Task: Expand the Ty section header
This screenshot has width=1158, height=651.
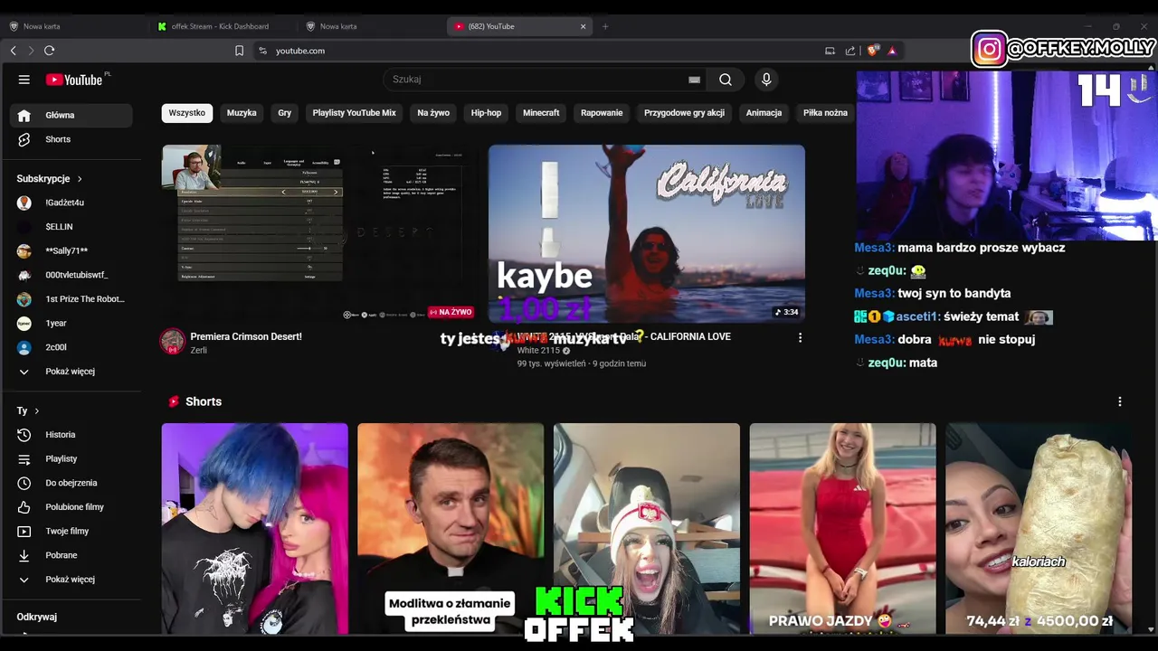Action: coord(28,410)
